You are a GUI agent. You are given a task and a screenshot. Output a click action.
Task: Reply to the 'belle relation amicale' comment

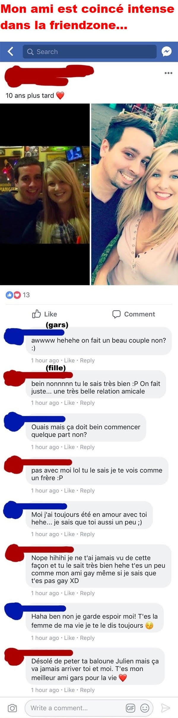[x=87, y=403]
